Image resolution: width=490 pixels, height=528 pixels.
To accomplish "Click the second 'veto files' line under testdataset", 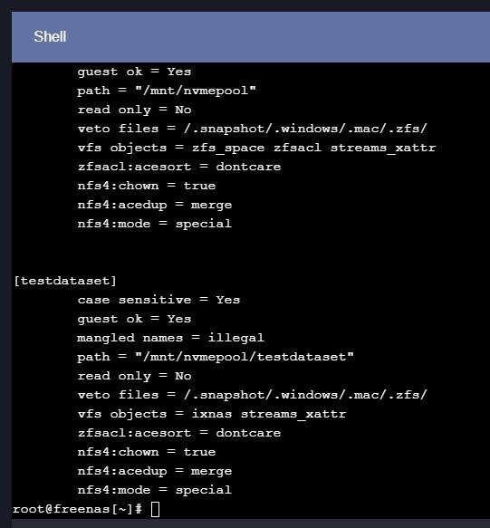I will (252, 395).
